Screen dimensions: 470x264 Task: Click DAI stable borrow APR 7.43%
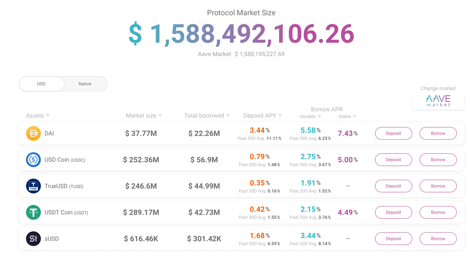coord(348,133)
